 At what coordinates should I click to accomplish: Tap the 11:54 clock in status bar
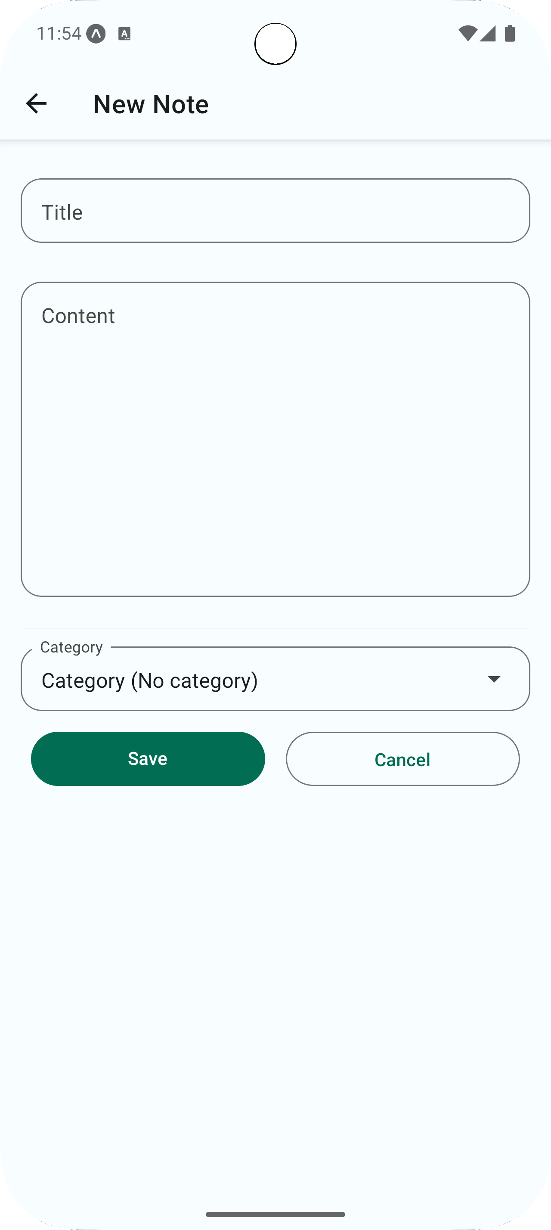(59, 34)
